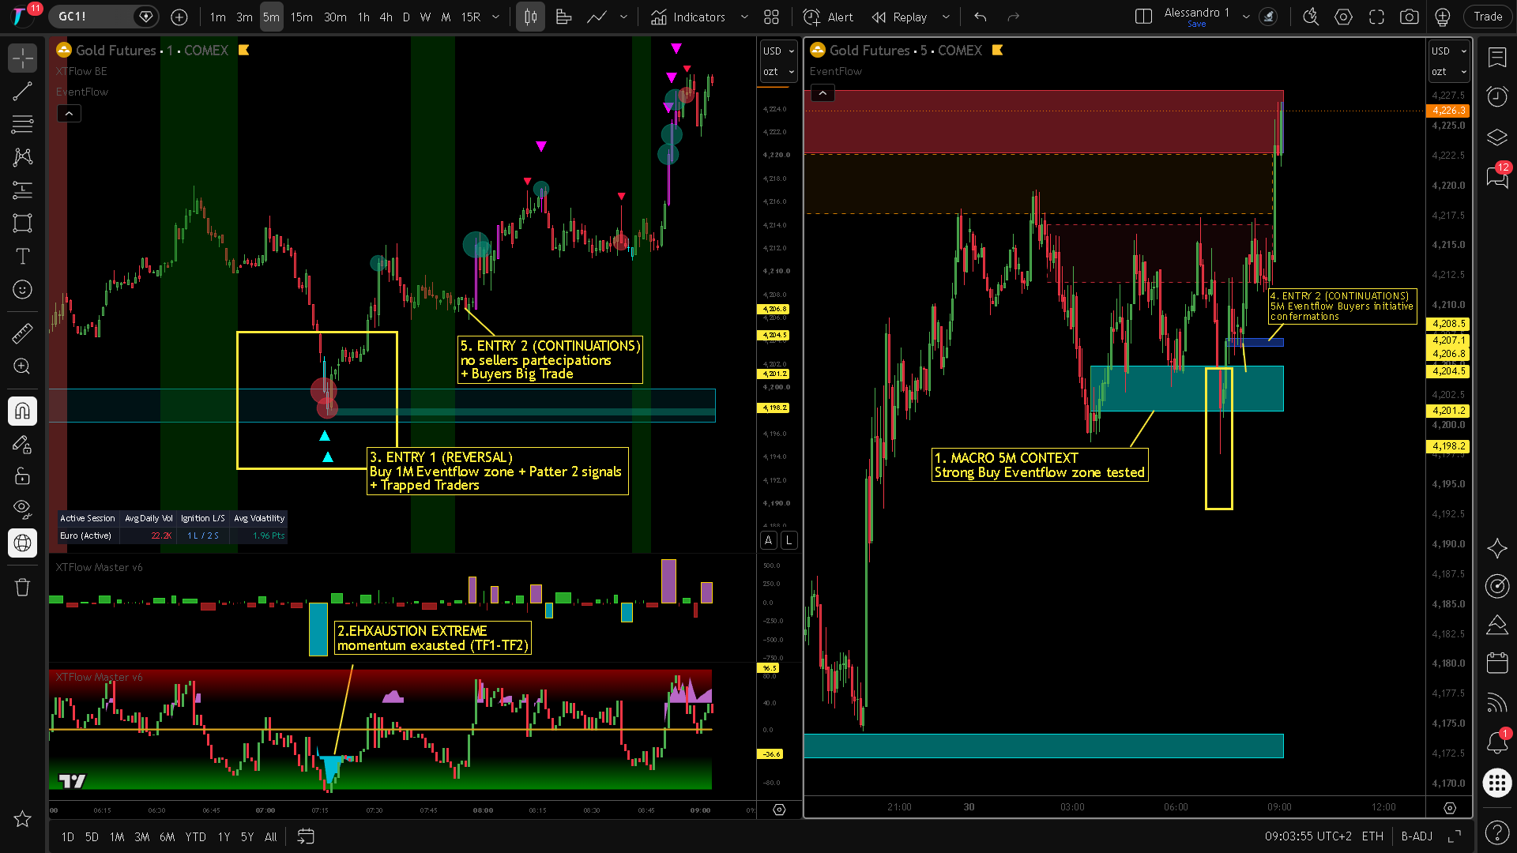Select the 1m timeframe
Screen dimensions: 1517x853
[218, 17]
